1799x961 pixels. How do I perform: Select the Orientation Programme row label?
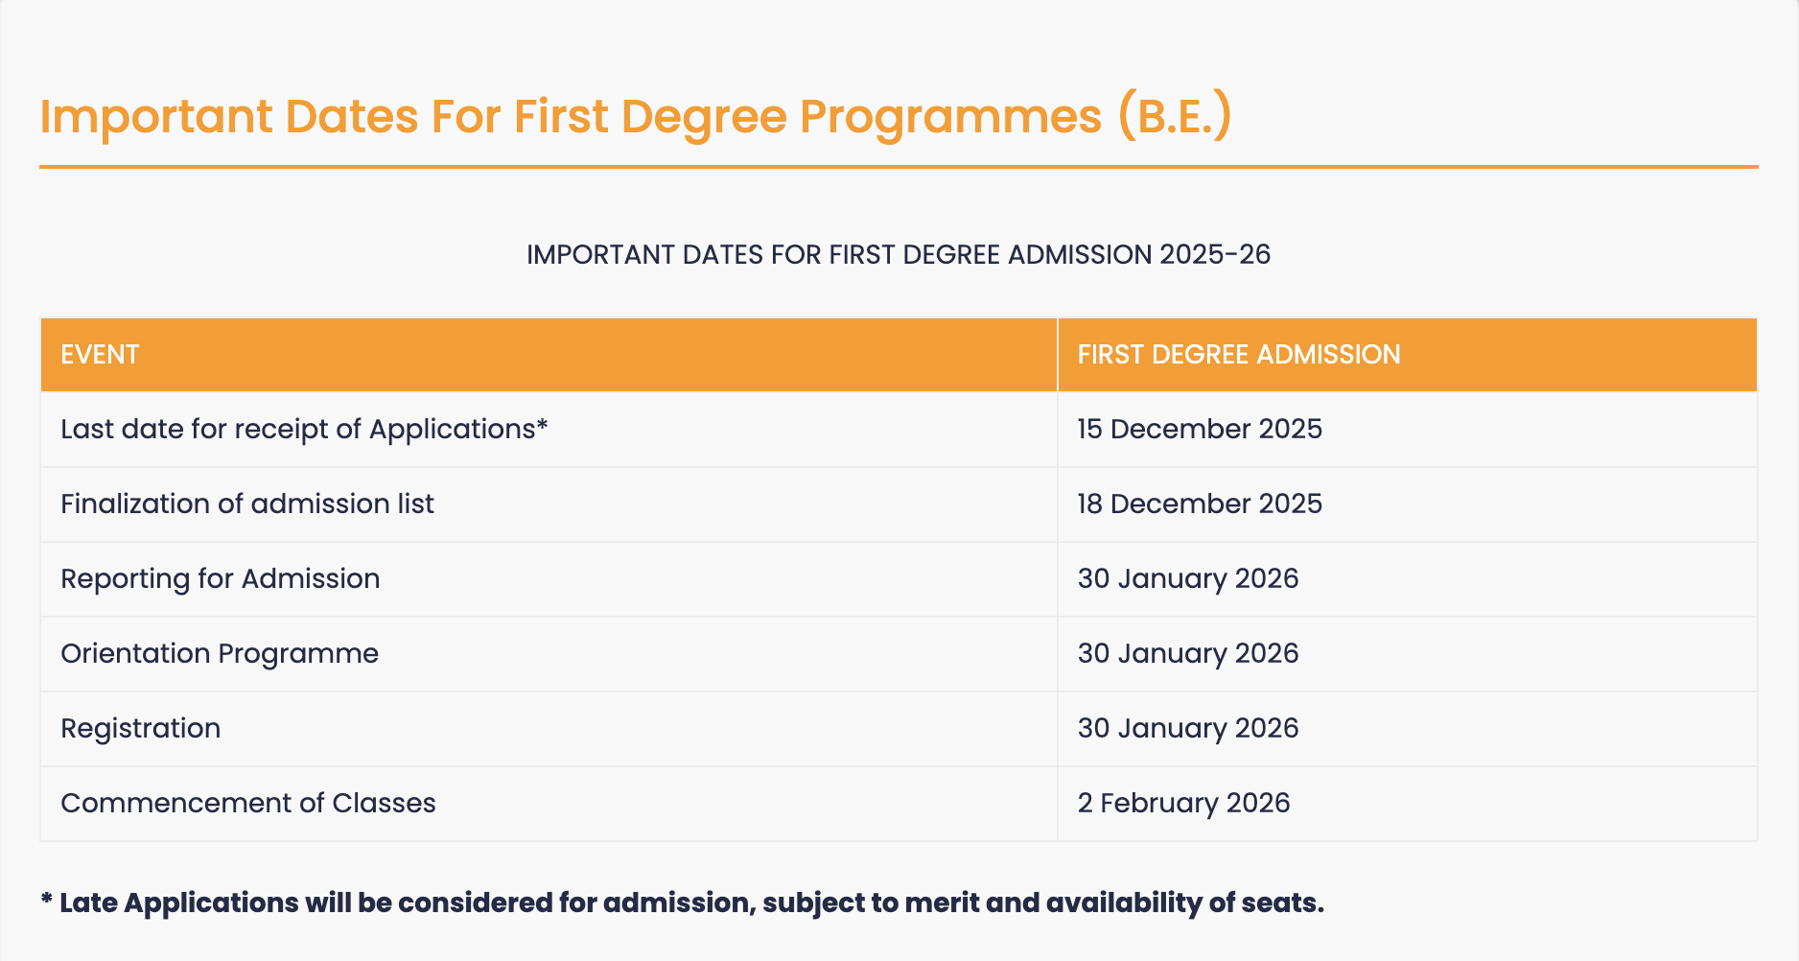click(220, 654)
